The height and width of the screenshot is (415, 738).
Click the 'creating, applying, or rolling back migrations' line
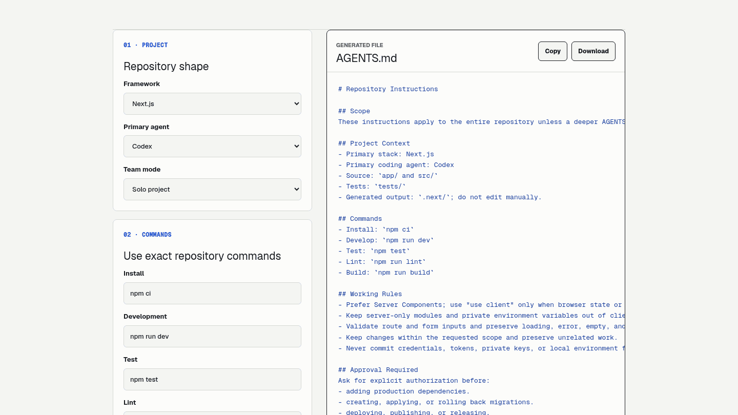pyautogui.click(x=436, y=402)
